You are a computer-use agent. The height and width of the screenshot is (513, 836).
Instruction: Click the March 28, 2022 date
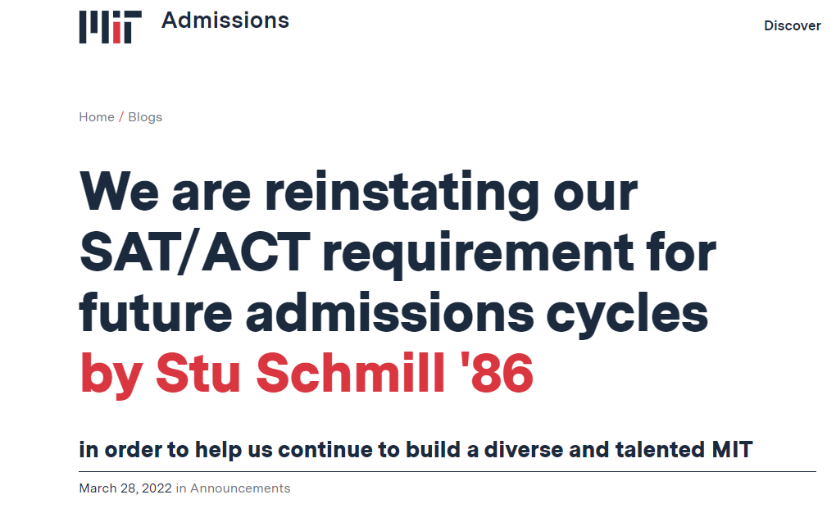pyautogui.click(x=125, y=488)
